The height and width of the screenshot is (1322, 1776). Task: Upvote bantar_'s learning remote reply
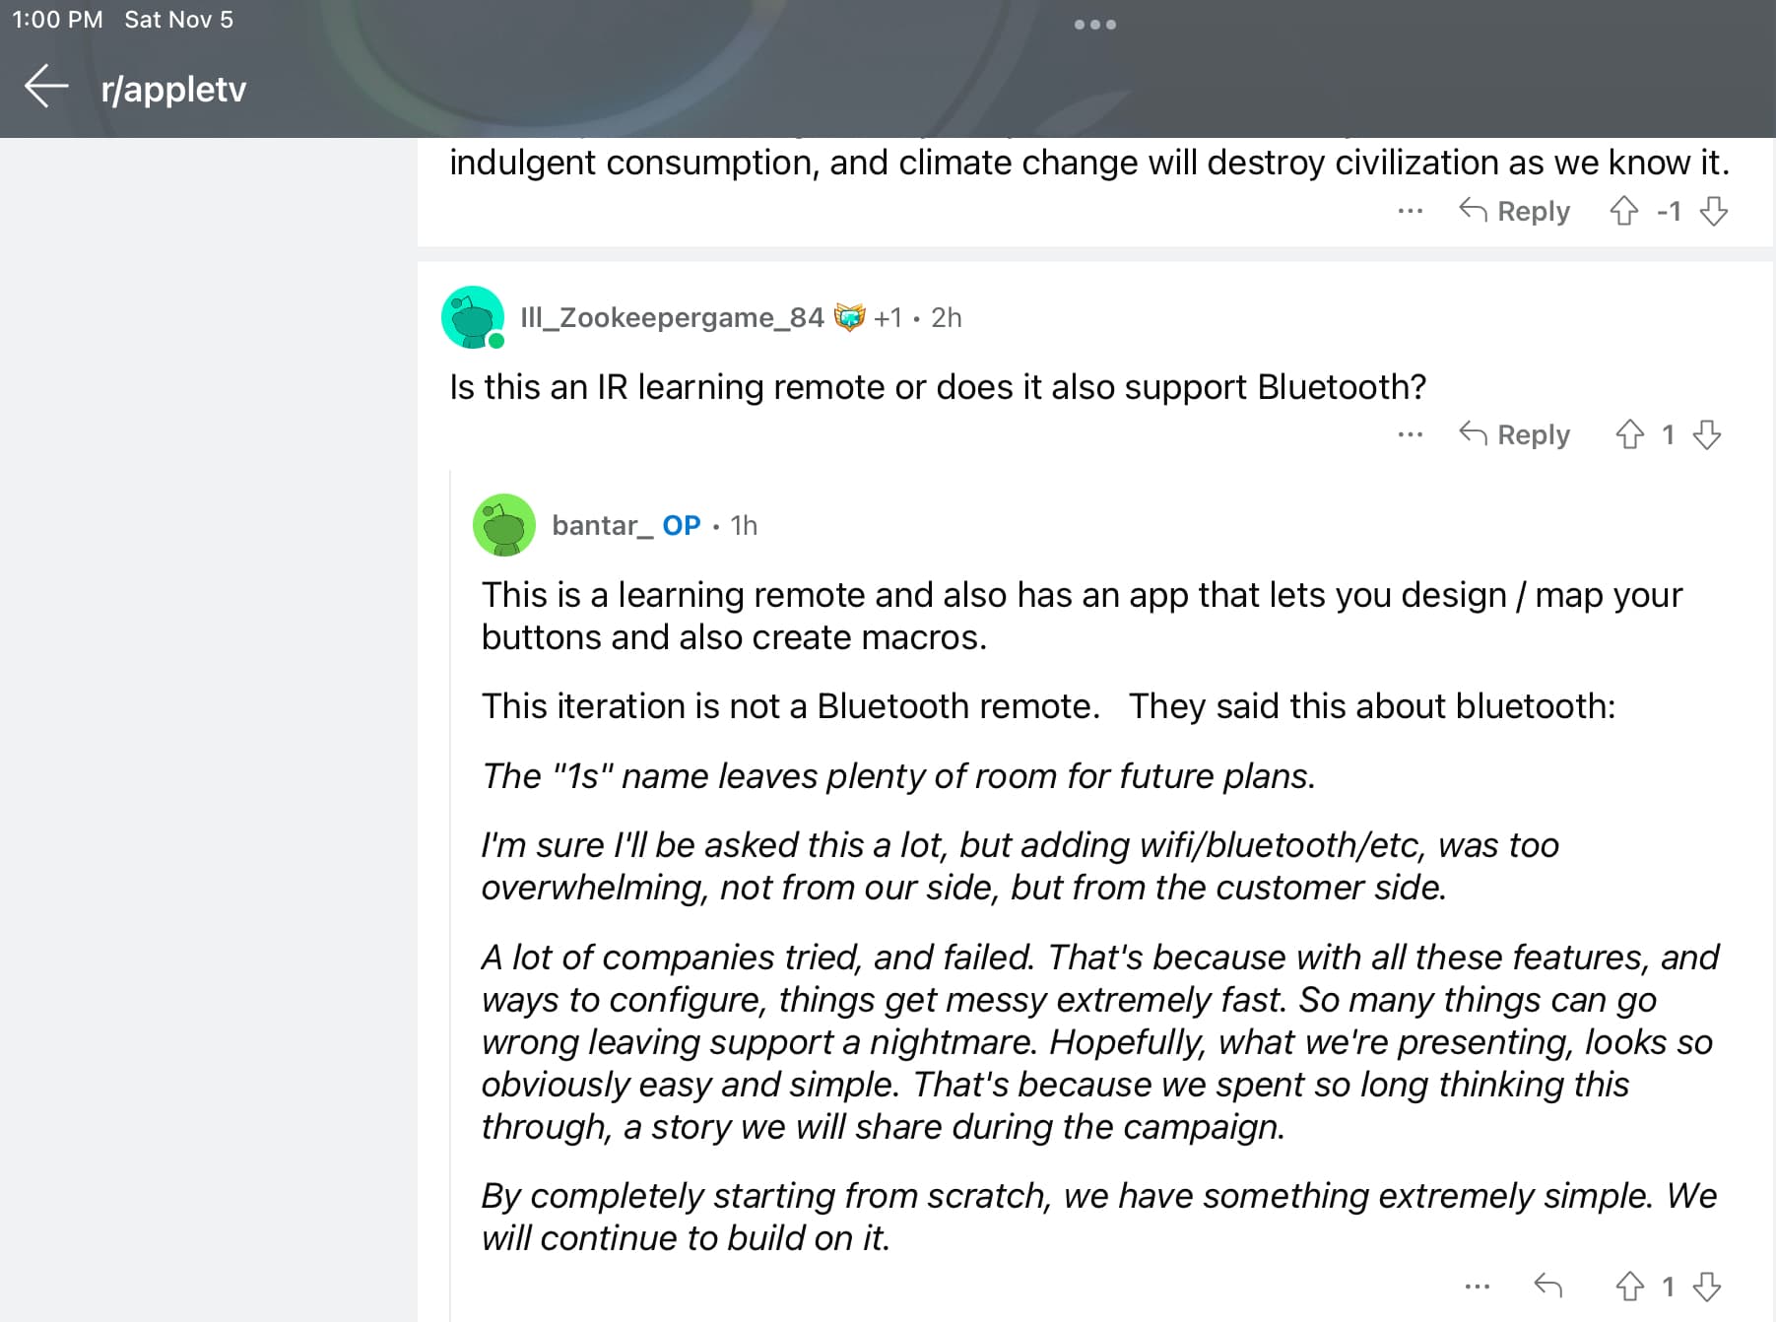(x=1629, y=1286)
